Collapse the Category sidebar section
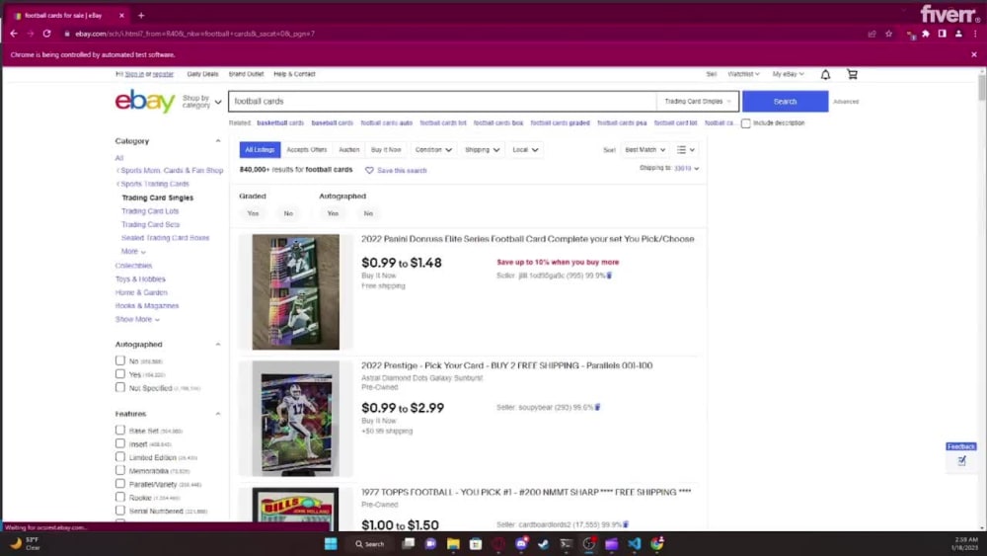This screenshot has width=987, height=556. click(218, 141)
